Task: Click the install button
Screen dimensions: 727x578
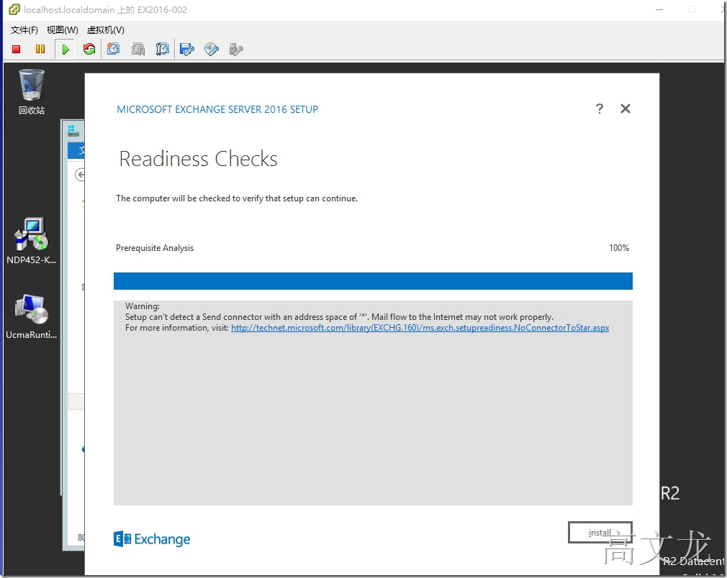Action: point(600,533)
